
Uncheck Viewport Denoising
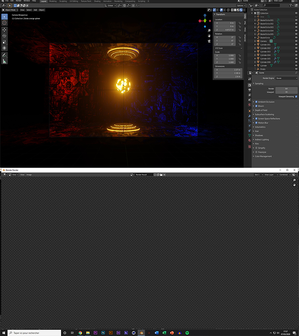pos(296,96)
